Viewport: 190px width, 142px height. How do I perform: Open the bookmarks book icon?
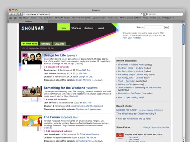pyautogui.click(x=10, y=18)
